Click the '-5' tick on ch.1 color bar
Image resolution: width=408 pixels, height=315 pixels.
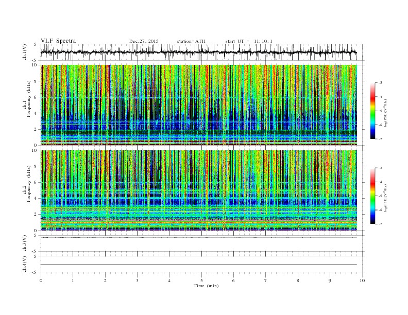click(380, 111)
